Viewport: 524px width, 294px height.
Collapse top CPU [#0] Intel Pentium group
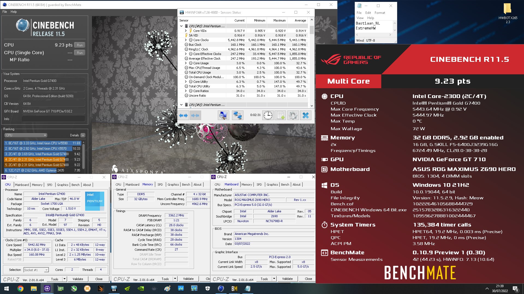pos(181,26)
